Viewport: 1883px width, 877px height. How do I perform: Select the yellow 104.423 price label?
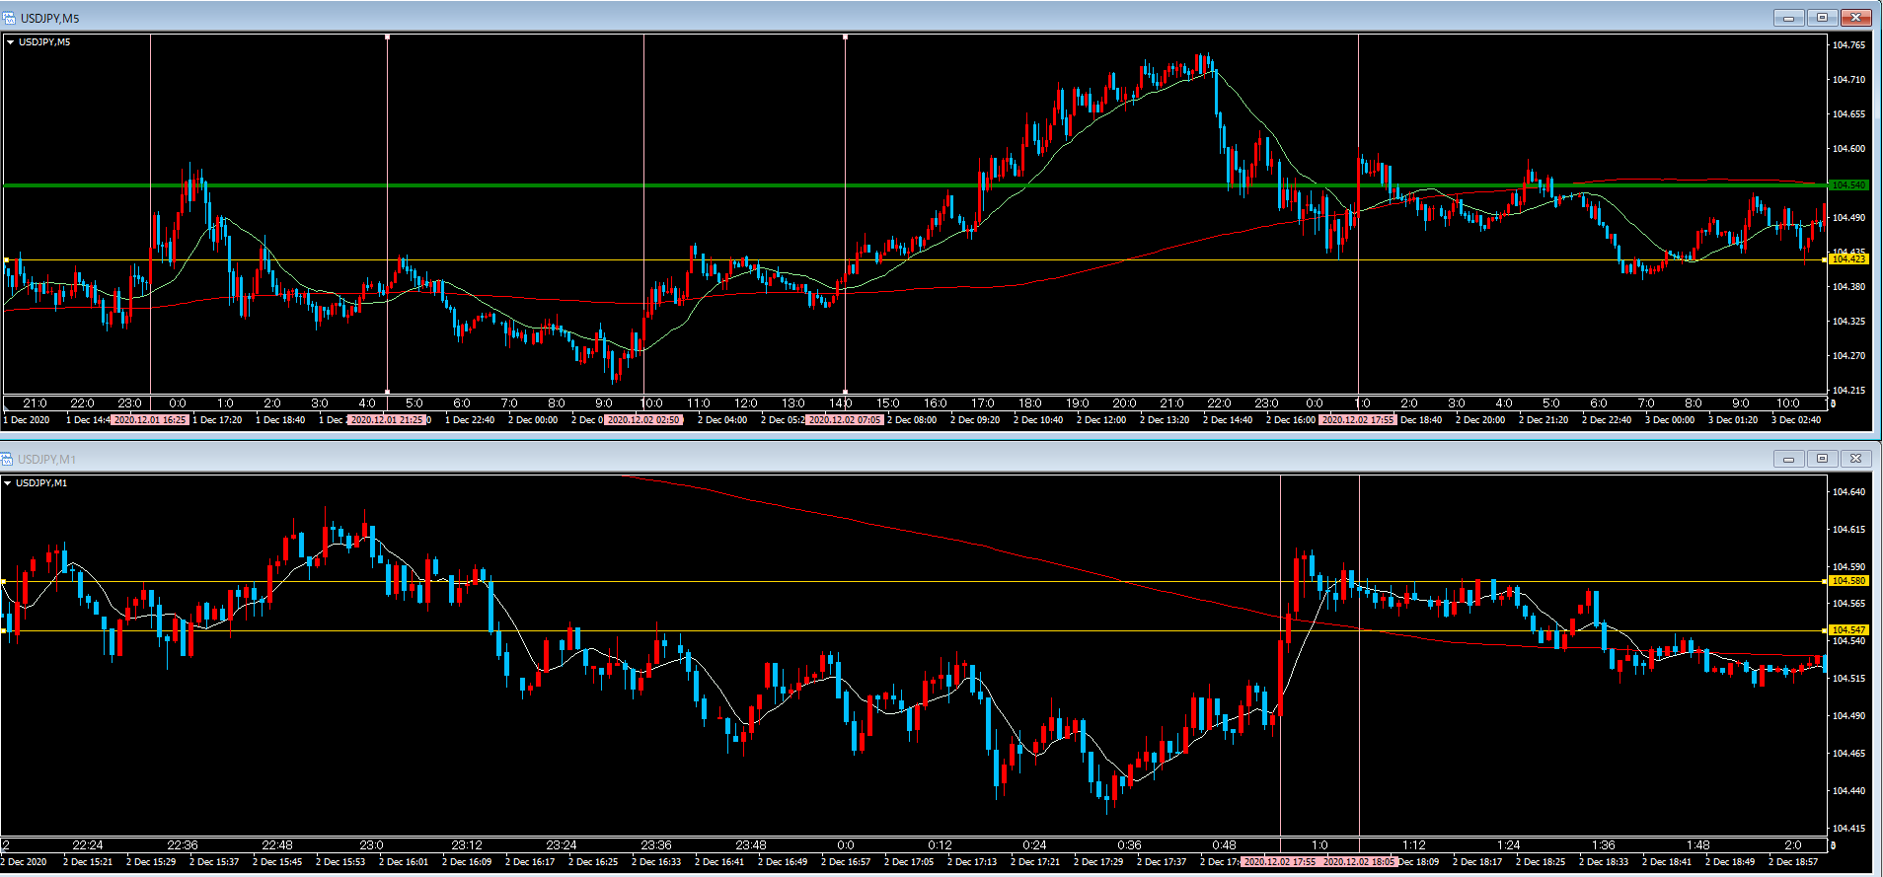(1848, 259)
